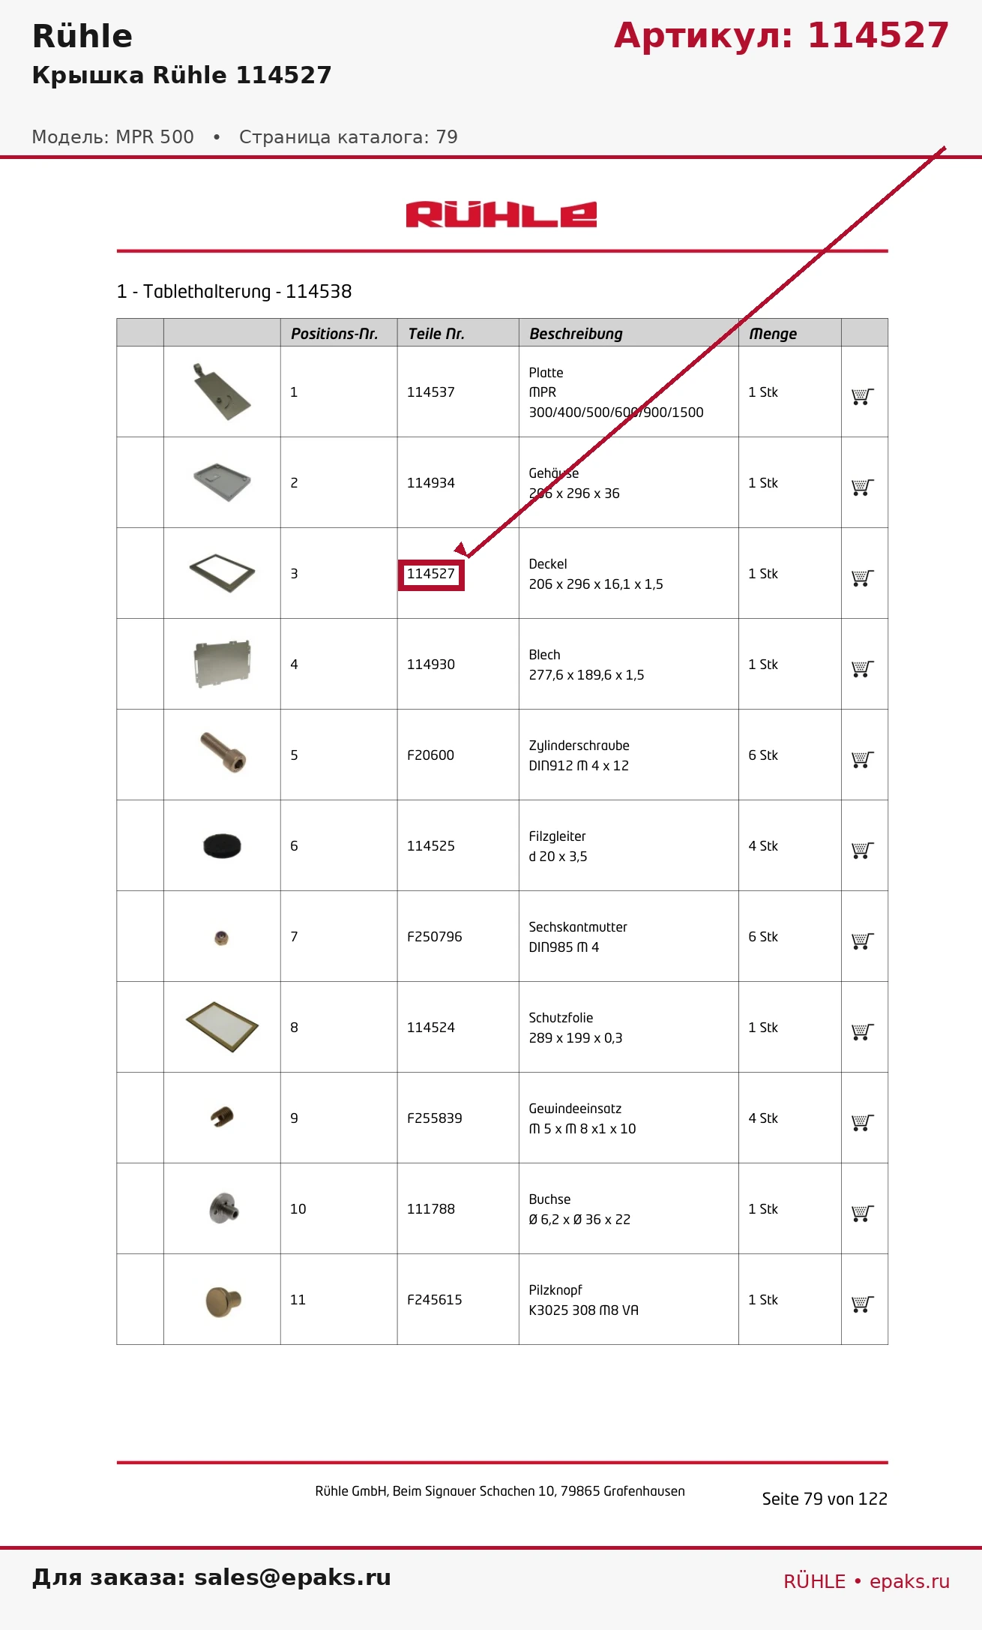Viewport: 982px width, 1630px height.
Task: Open the epaks.ru footer link
Action: coord(909,1581)
